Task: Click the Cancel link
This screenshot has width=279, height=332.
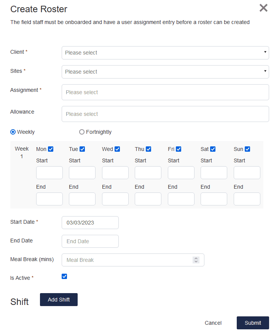Action: pos(213,323)
